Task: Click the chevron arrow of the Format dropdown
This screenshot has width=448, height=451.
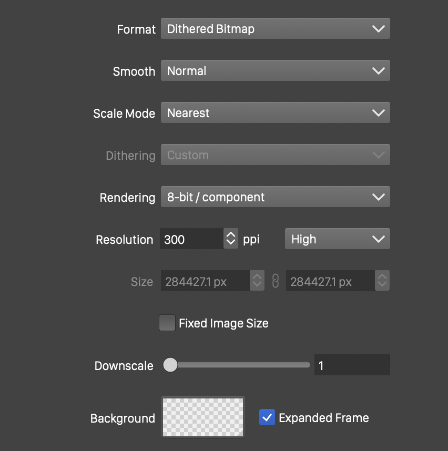Action: 378,29
